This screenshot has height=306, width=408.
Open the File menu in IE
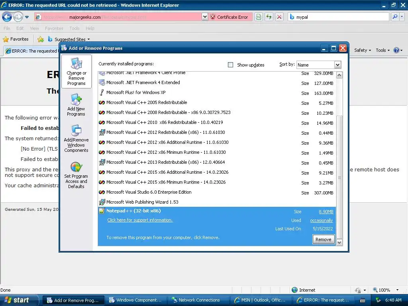(7, 28)
